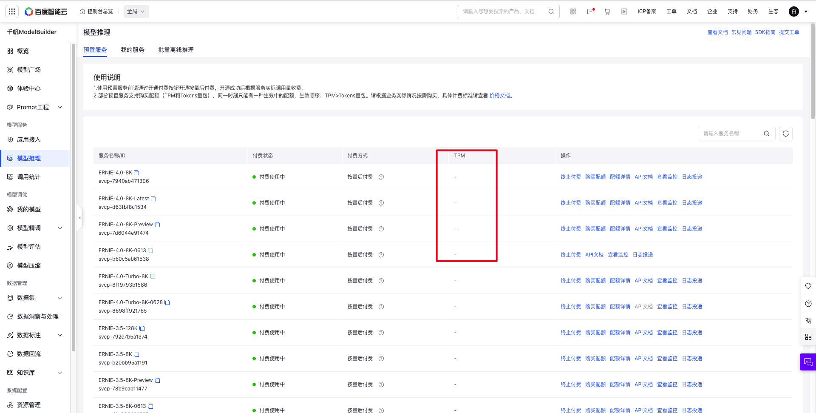The height and width of the screenshot is (413, 816).
Task: Click 提交工单 link
Action: 789,32
